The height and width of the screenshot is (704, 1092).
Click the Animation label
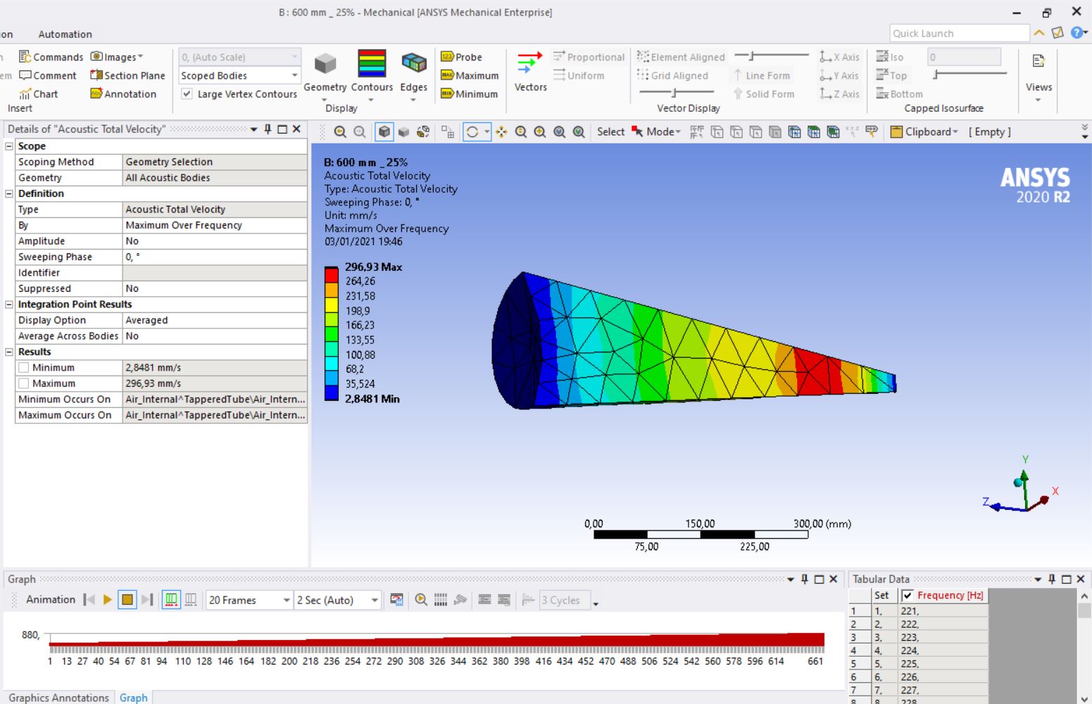coord(51,600)
